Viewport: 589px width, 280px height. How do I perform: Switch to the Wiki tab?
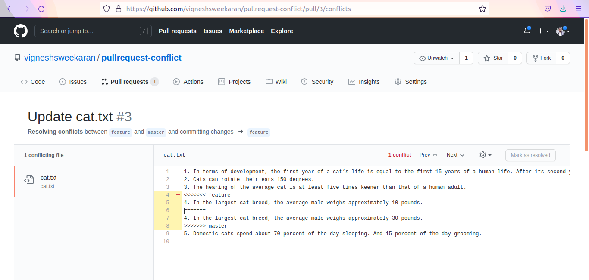coord(276,82)
